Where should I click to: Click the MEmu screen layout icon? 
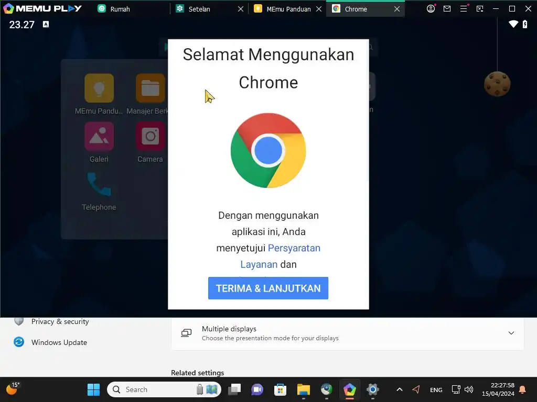click(480, 8)
